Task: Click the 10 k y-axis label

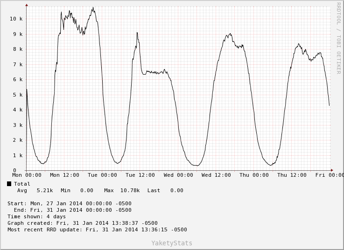Action: pos(16,19)
